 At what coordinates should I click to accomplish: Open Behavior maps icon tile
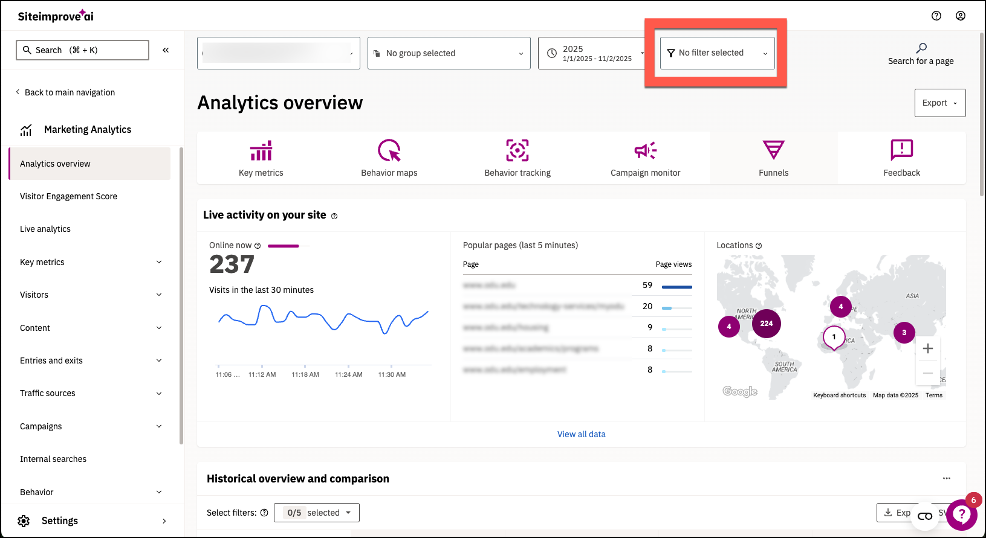point(389,158)
